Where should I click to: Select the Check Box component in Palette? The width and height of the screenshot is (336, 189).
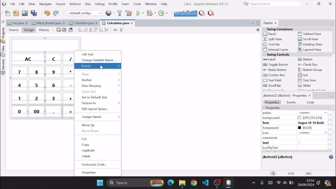click(308, 65)
